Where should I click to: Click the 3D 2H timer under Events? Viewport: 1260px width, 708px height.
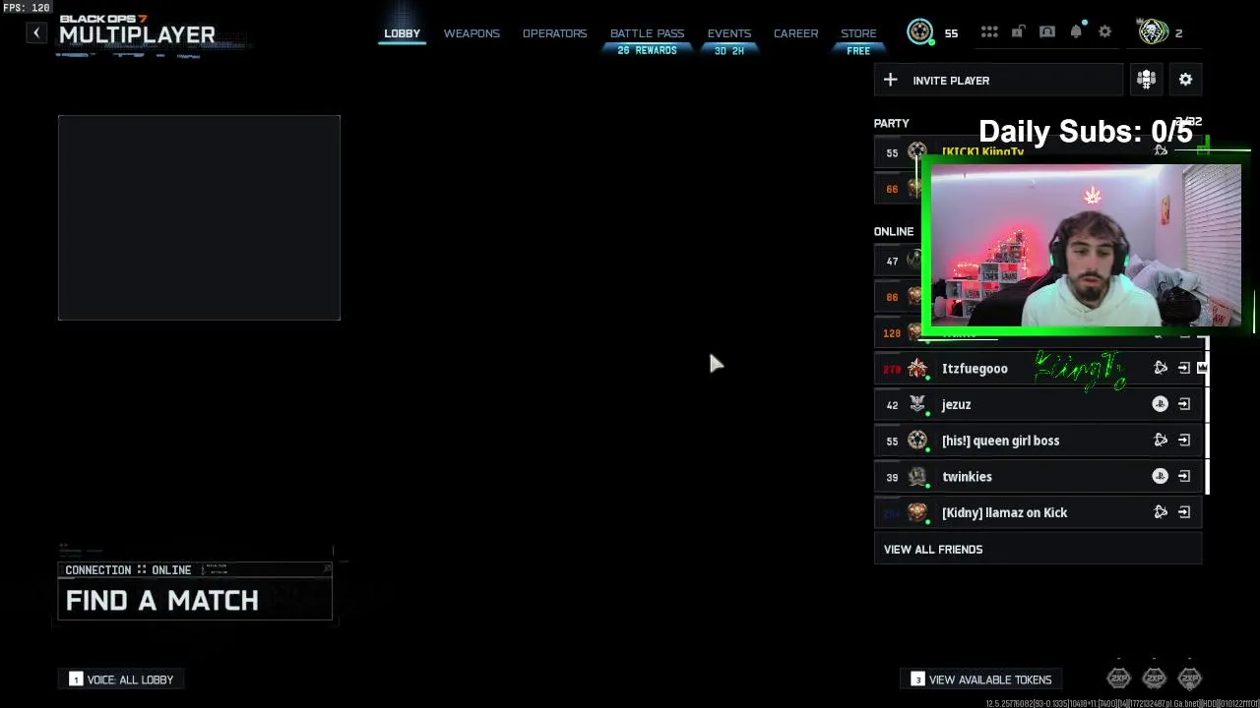coord(729,50)
